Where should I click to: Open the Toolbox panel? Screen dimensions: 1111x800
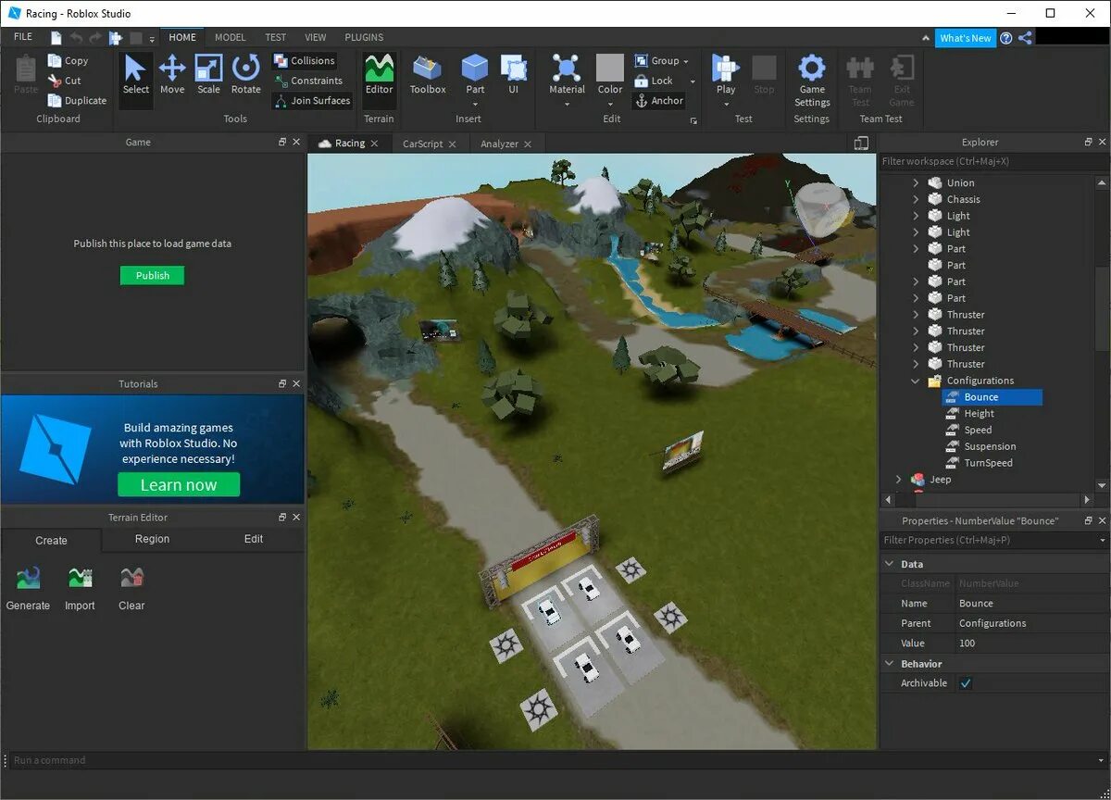[x=428, y=75]
